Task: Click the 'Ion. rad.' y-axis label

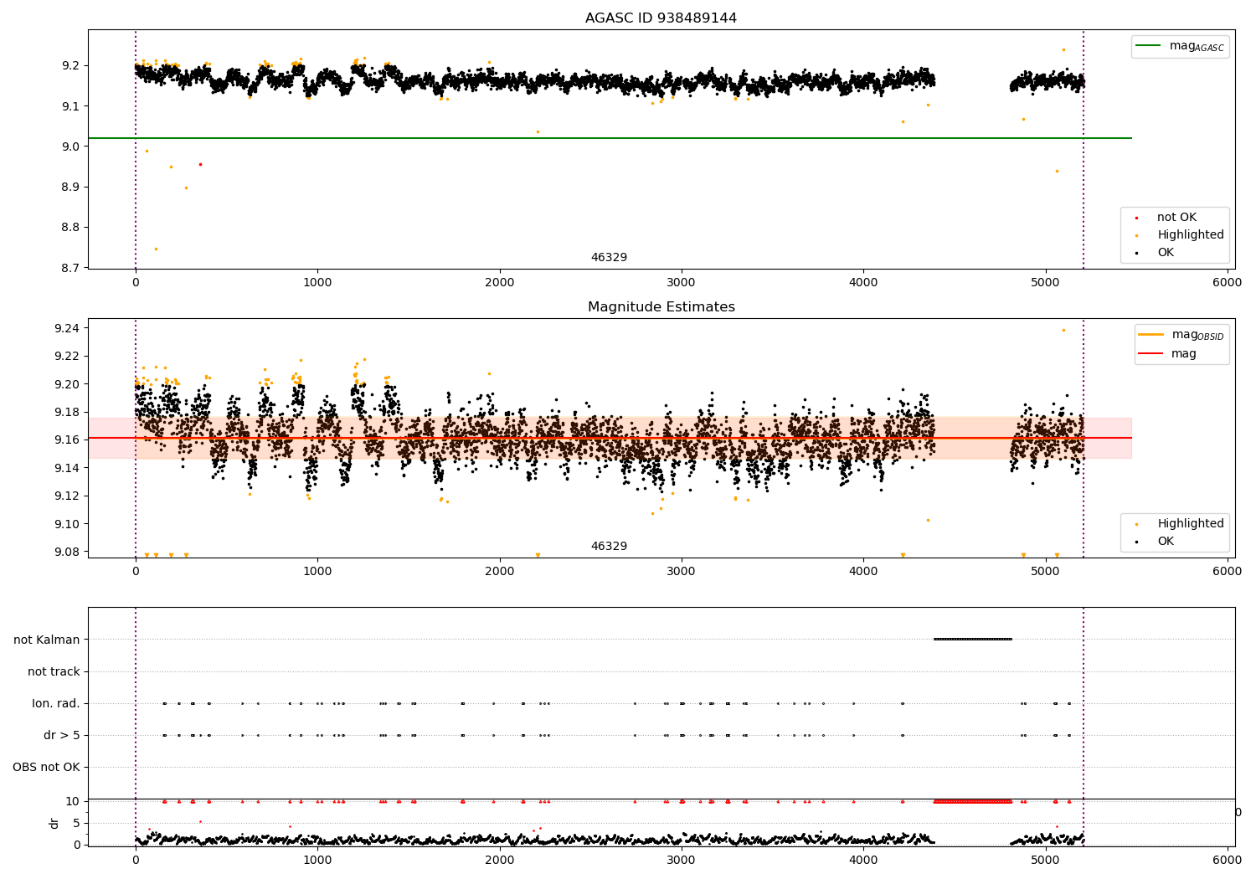Action: [x=56, y=703]
